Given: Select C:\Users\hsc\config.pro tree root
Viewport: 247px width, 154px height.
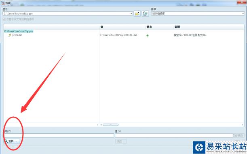Looking at the screenshot, I should [x=19, y=31].
